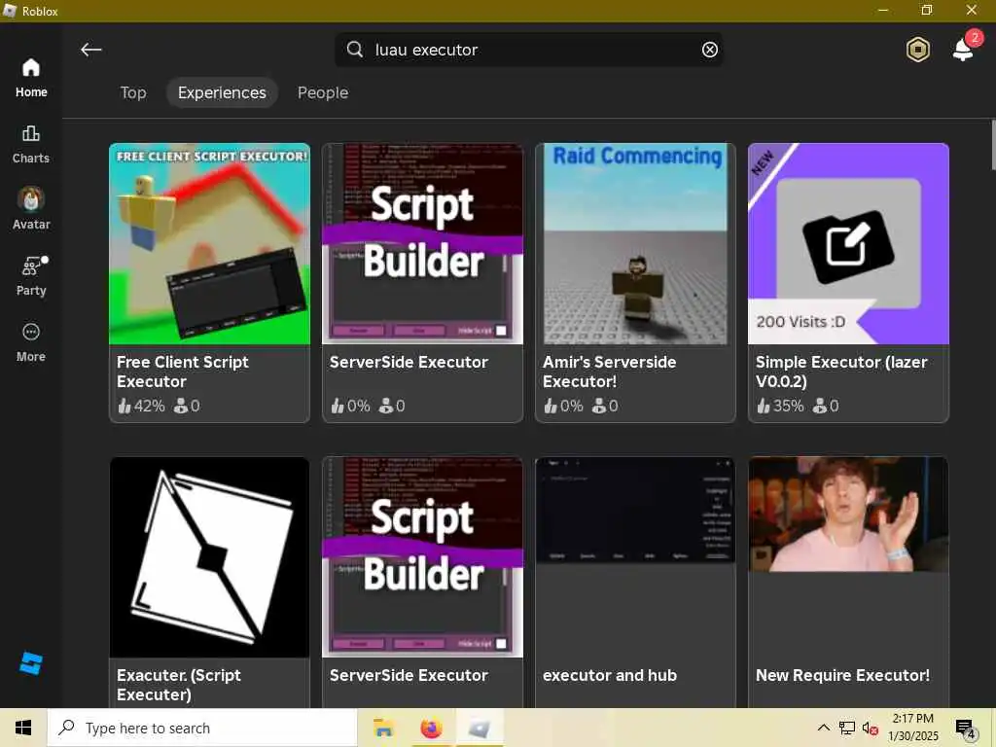Click the scrollbar thumb on the results
The width and height of the screenshot is (996, 747).
tap(992, 145)
